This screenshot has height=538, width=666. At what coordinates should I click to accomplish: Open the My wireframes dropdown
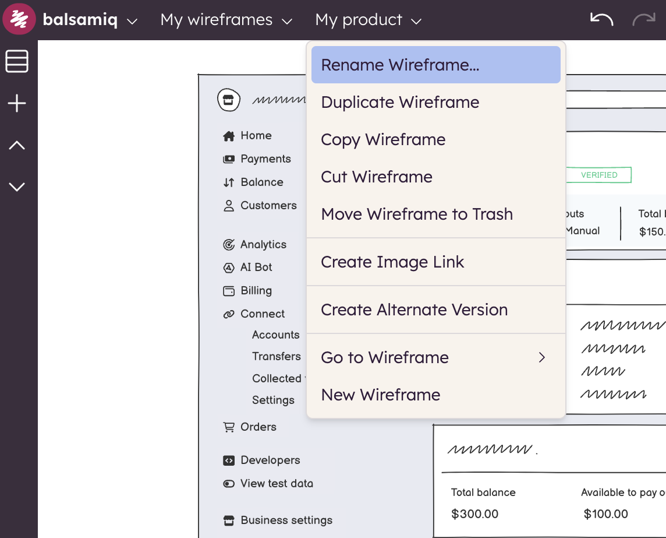[226, 20]
